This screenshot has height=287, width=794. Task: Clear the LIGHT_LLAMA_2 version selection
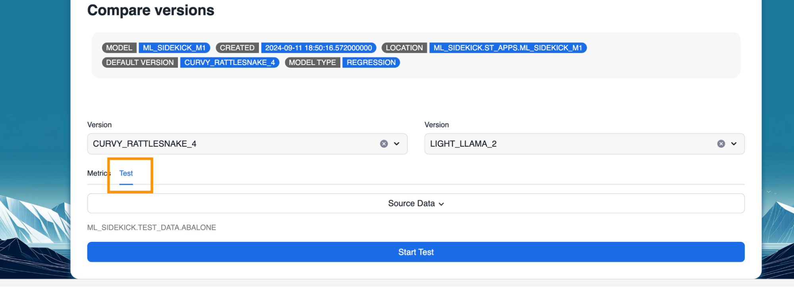click(x=721, y=144)
